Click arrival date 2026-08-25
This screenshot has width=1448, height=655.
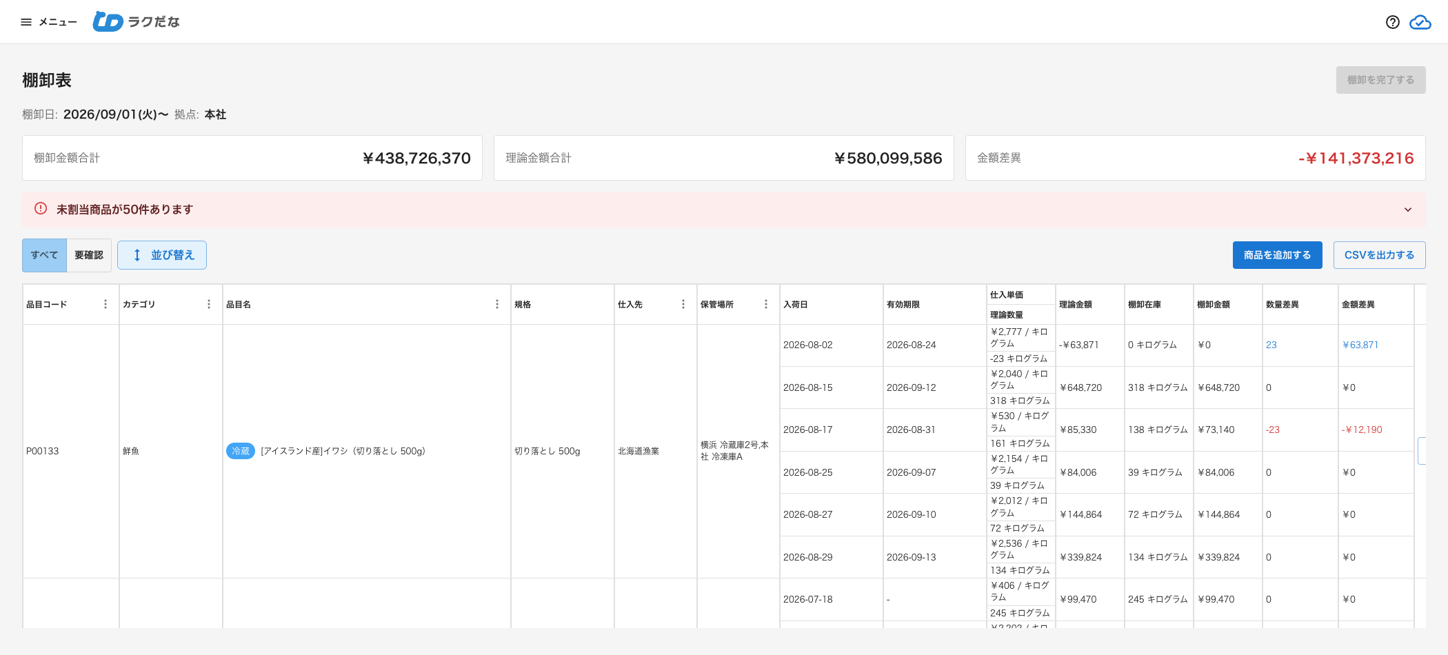click(808, 472)
